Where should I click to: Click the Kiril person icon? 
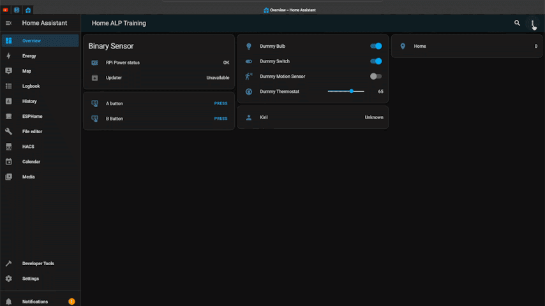(249, 117)
